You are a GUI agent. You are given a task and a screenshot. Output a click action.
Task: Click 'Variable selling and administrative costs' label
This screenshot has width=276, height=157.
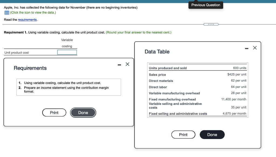[175, 106]
